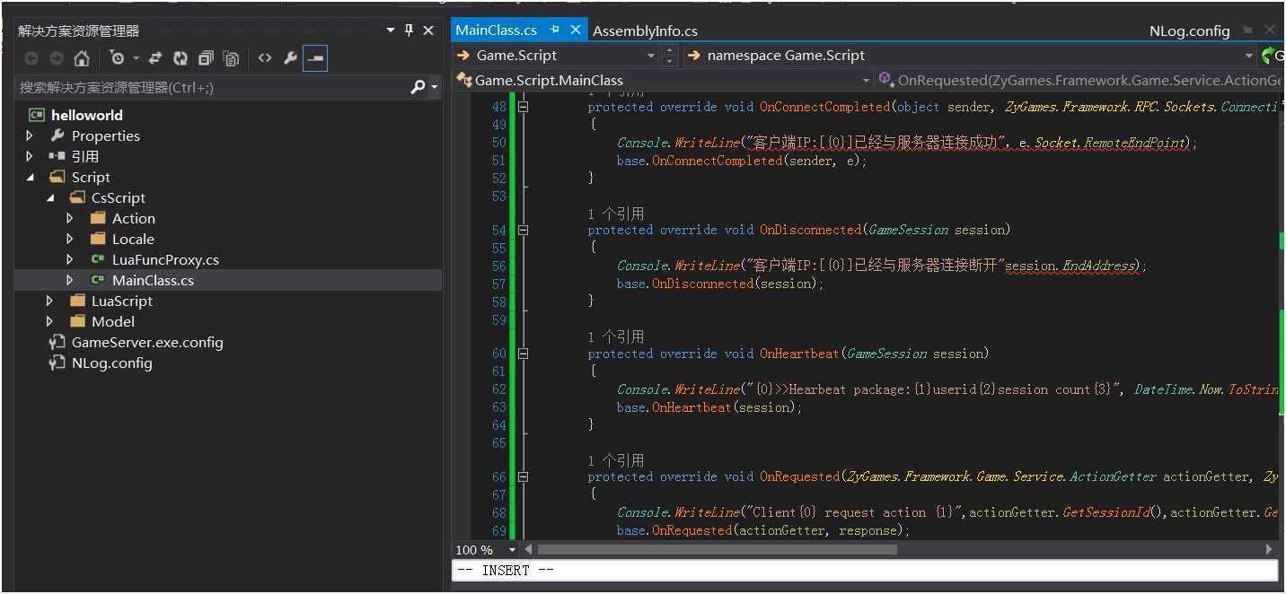The width and height of the screenshot is (1286, 594).
Task: Switch to the NLog.config editor tab
Action: (x=1189, y=31)
